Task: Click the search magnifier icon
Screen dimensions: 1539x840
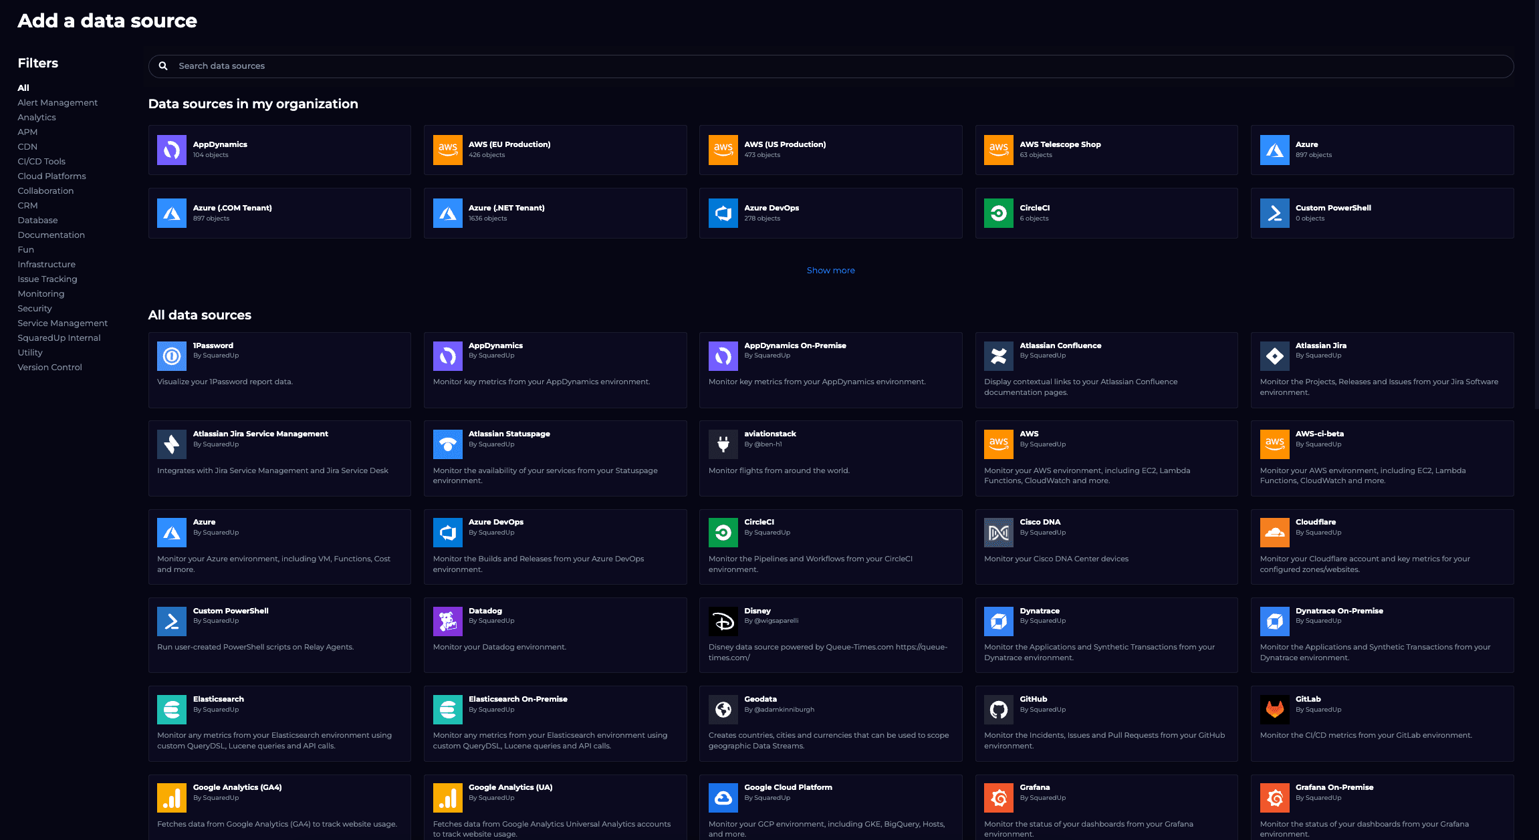Action: point(163,66)
